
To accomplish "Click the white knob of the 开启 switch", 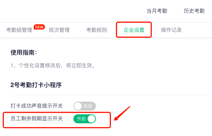I will (91, 119).
